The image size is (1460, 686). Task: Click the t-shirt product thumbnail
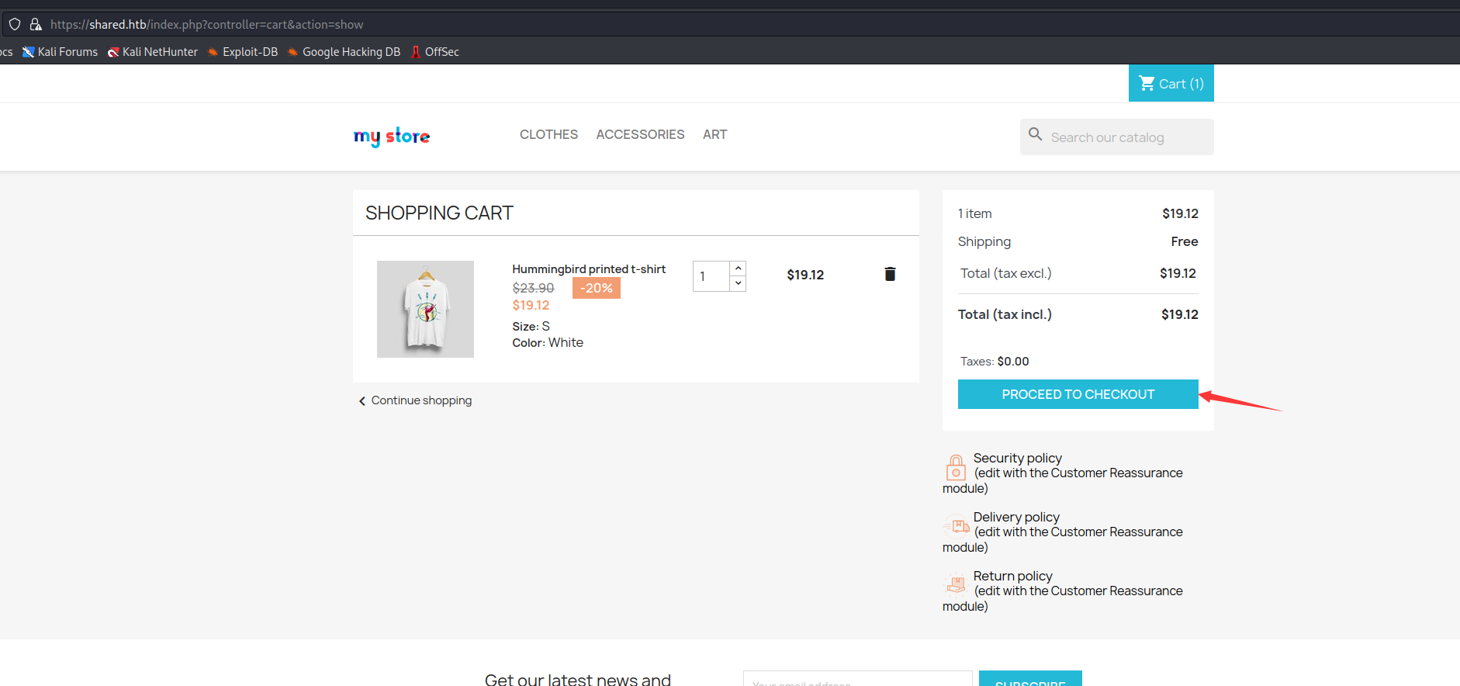[425, 309]
